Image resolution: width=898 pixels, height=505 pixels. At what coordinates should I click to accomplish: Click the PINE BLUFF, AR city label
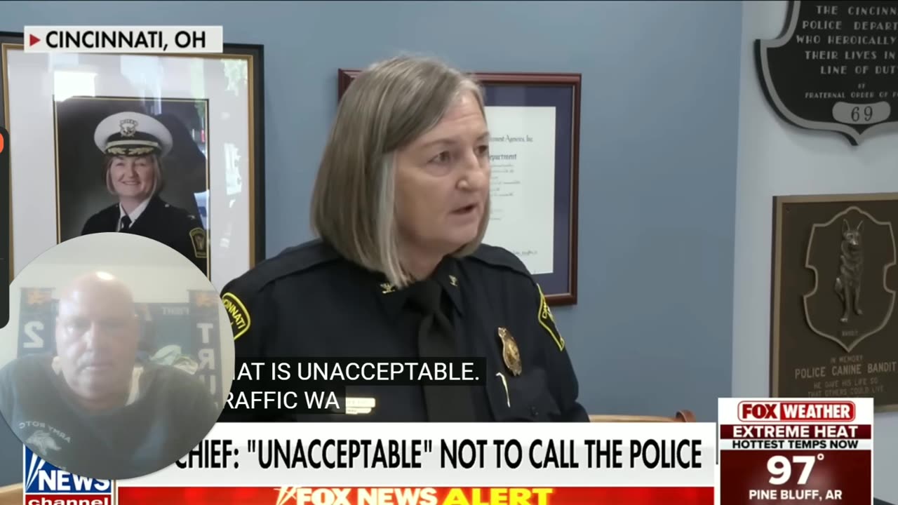[796, 495]
